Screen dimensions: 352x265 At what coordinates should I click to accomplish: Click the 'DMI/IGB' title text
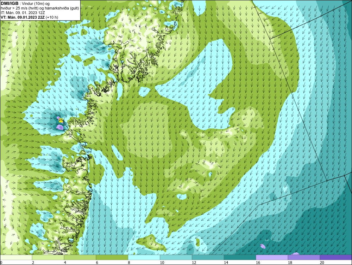click(10, 4)
